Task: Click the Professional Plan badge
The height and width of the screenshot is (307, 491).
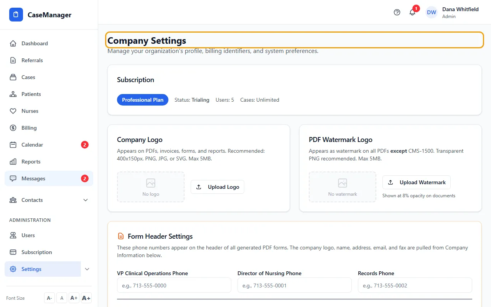Action: (x=143, y=100)
